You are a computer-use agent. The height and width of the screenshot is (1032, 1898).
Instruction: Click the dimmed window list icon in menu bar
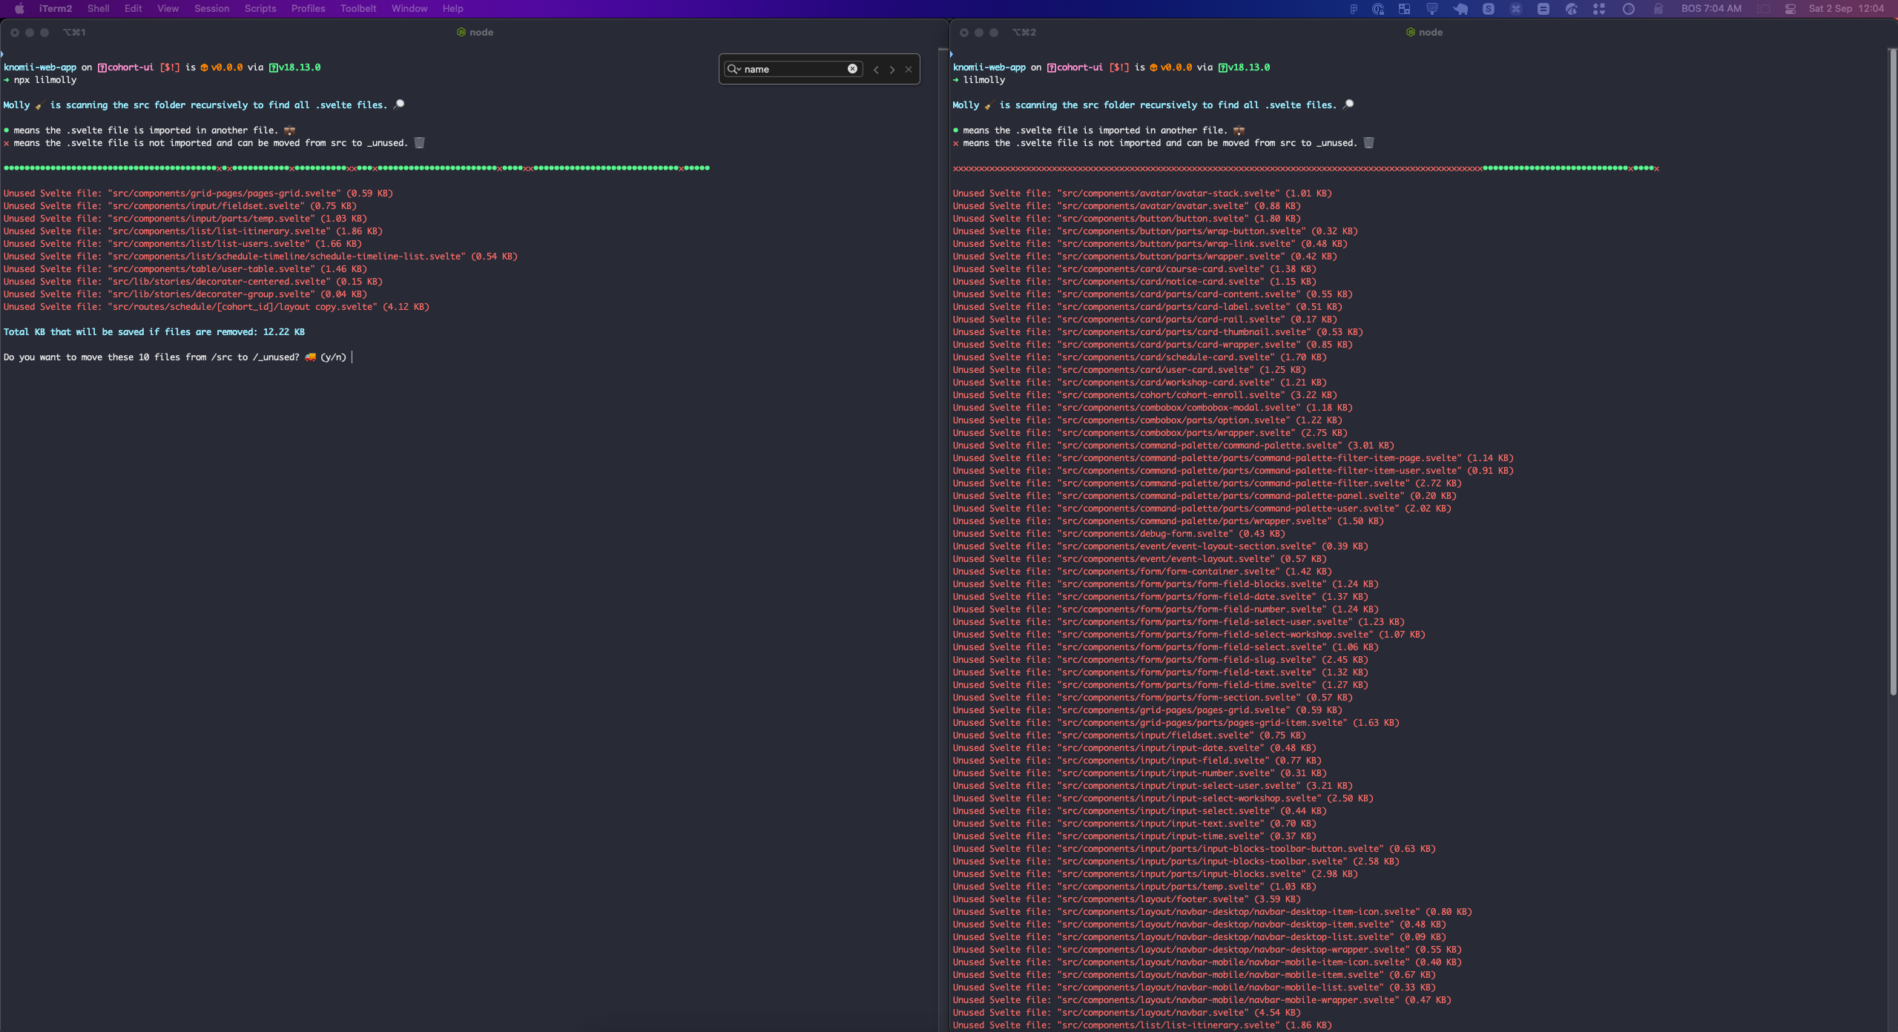click(x=1764, y=9)
